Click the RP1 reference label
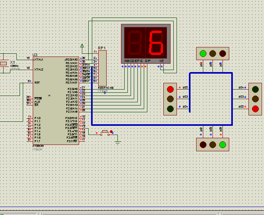The width and height of the screenshot is (264, 215). tap(102, 48)
